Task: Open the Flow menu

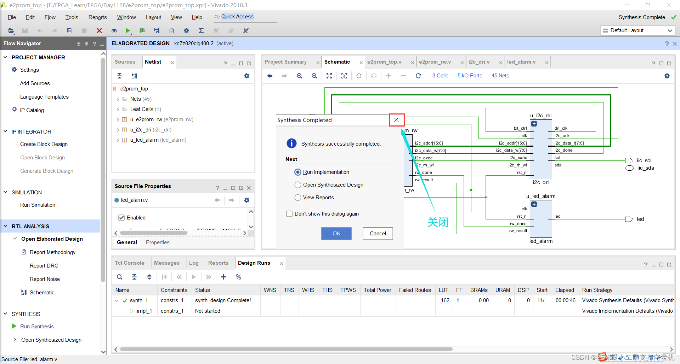Action: (50, 17)
